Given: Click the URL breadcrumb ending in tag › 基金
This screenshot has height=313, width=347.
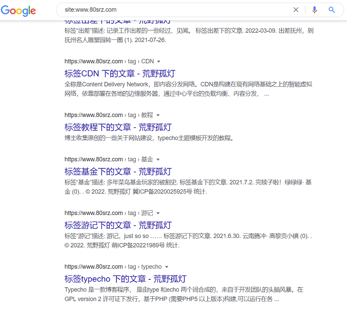Looking at the screenshot, I should pos(109,159).
